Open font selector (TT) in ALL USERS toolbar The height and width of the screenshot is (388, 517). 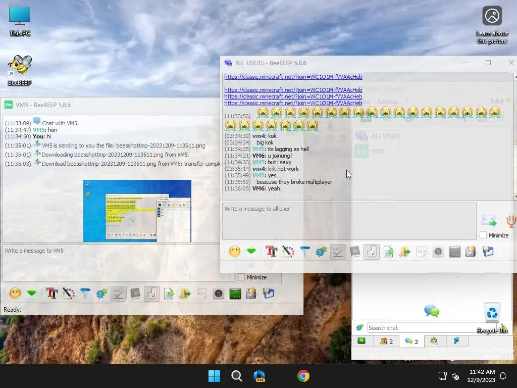point(271,252)
